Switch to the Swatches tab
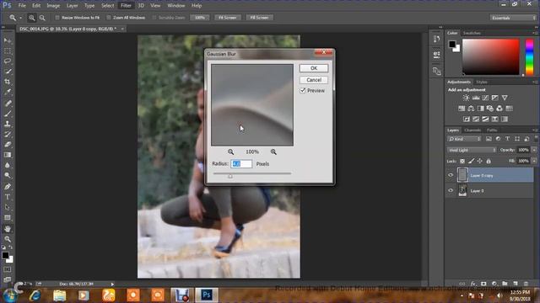The width and height of the screenshot is (540, 303). pos(472,33)
